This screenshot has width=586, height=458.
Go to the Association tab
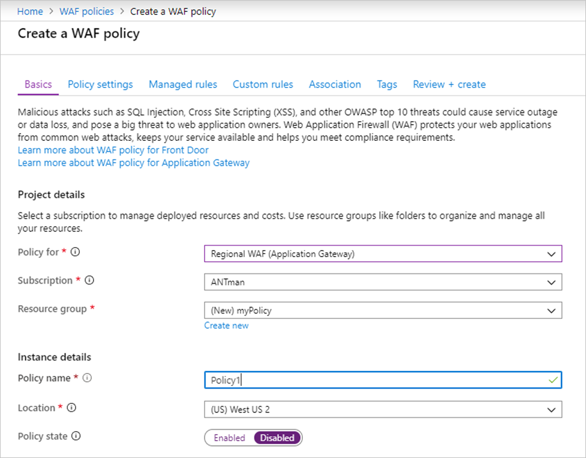pyautogui.click(x=334, y=85)
